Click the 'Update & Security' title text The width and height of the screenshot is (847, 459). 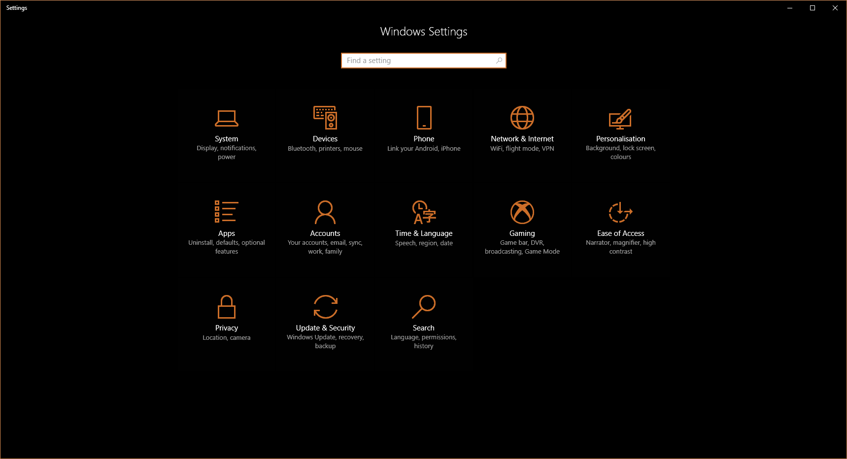coord(325,328)
